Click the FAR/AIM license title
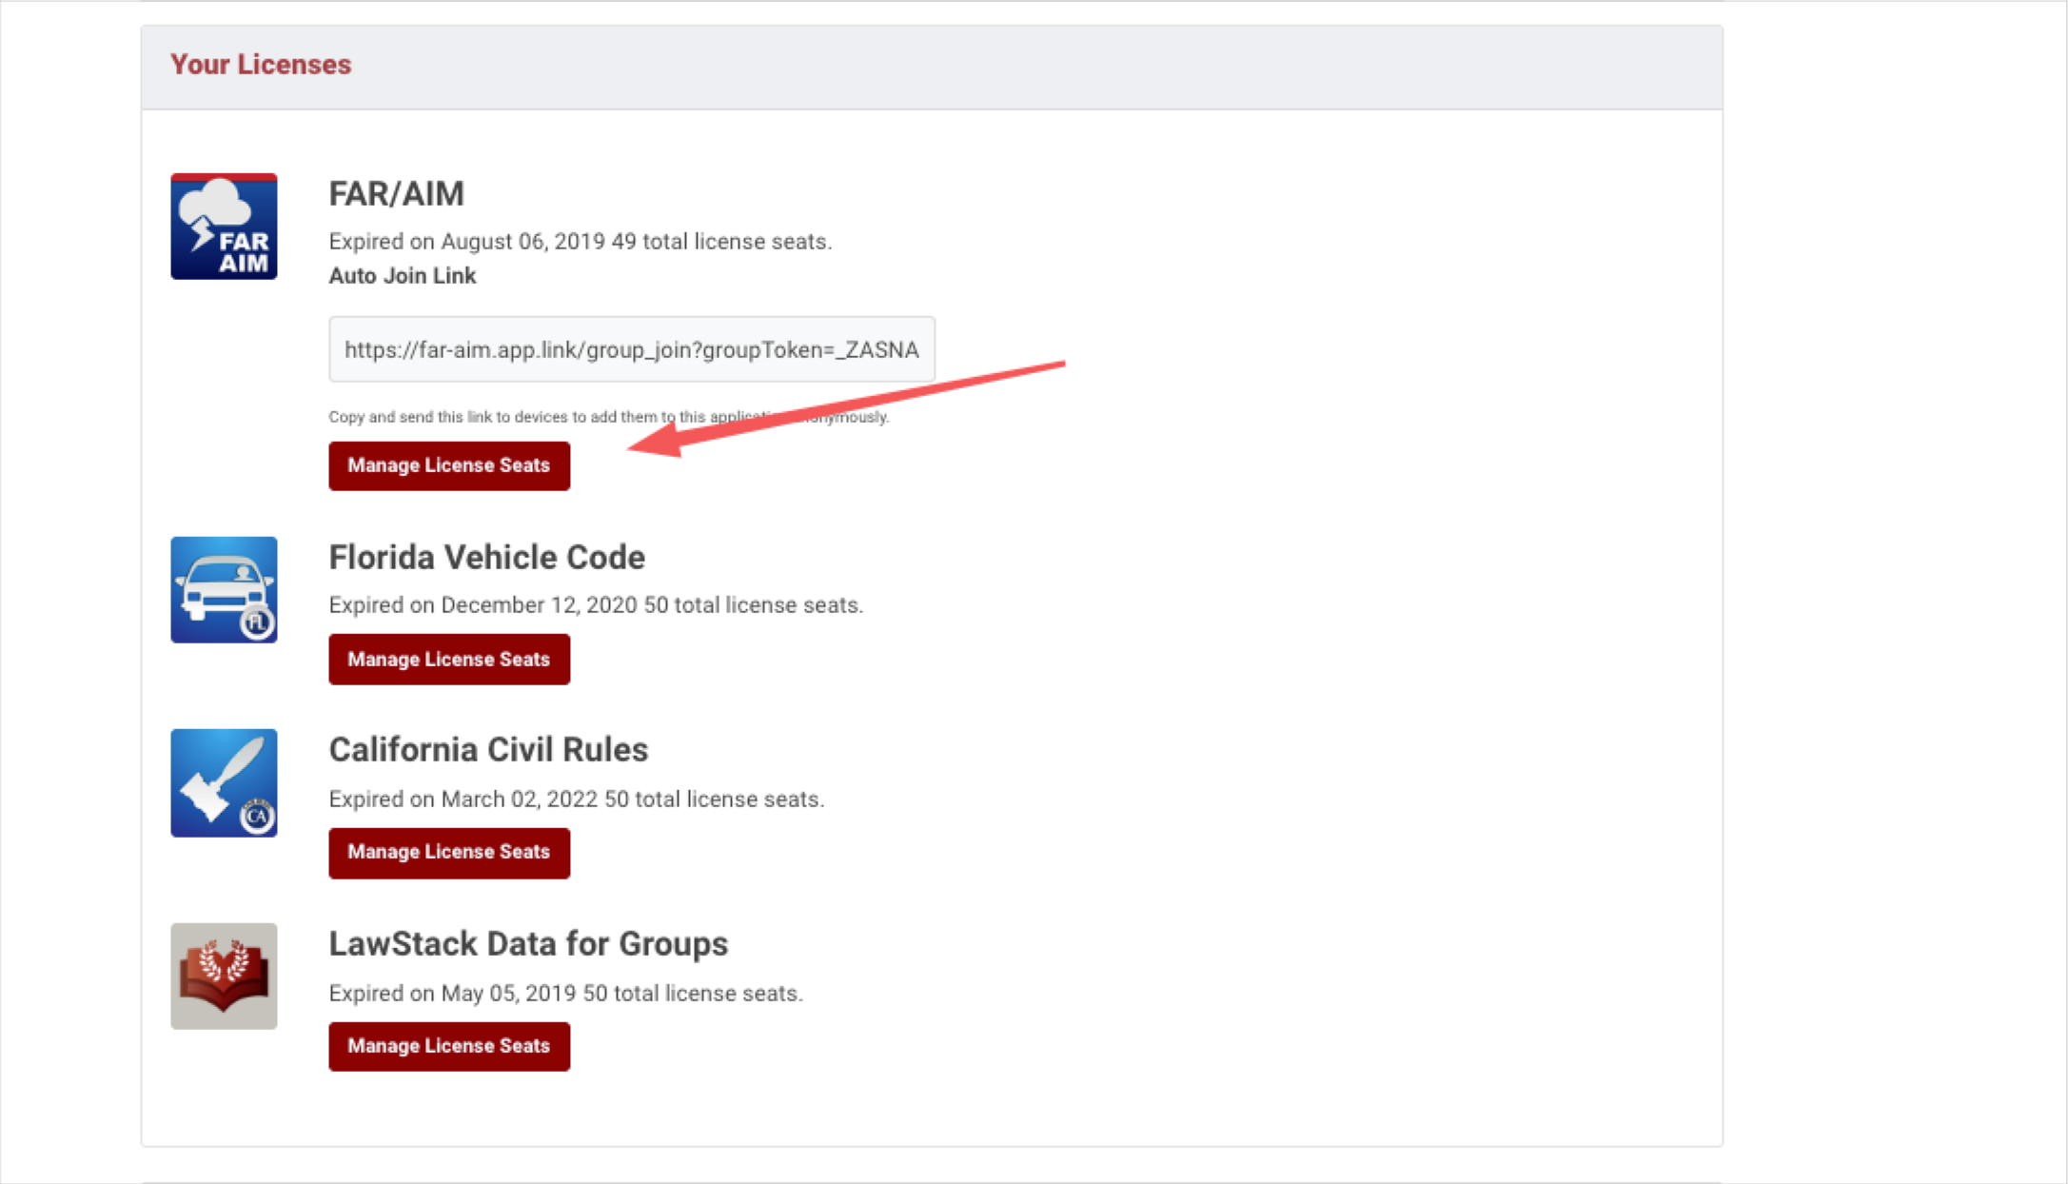The width and height of the screenshot is (2068, 1184). (x=396, y=193)
